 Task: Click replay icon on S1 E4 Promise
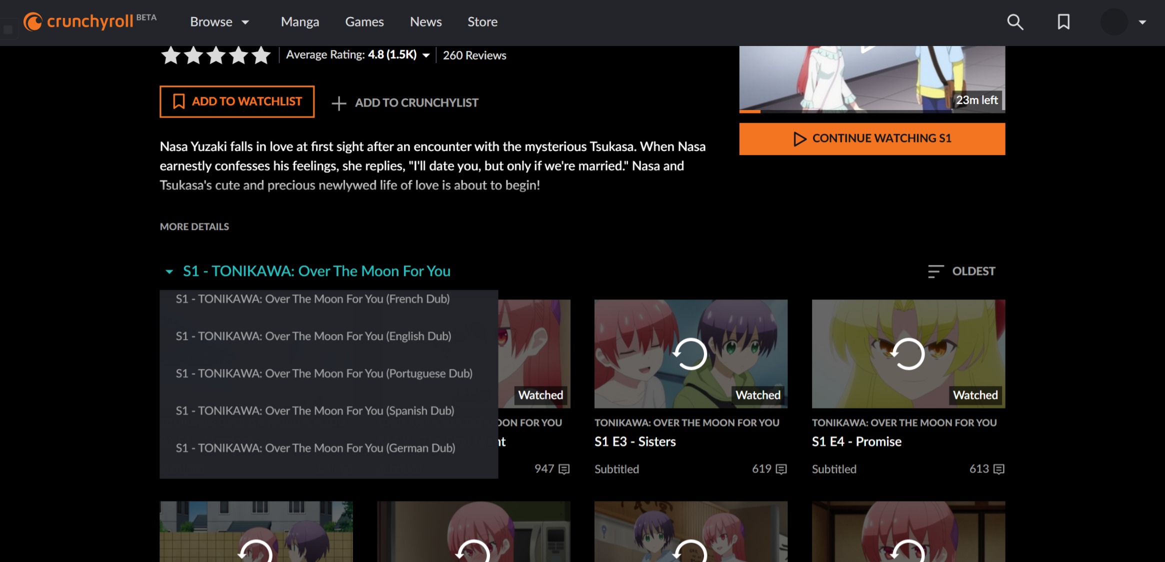click(908, 354)
